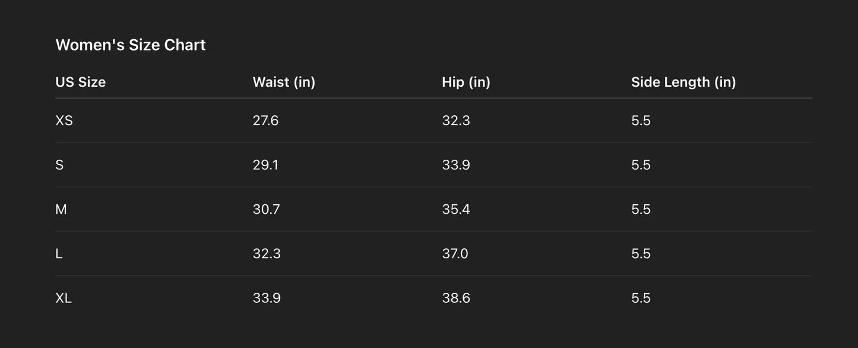Click the S size row label
The image size is (858, 348).
[59, 164]
